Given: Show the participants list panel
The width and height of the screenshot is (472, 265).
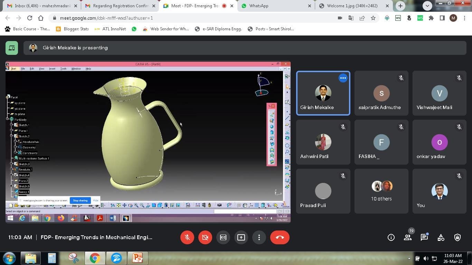Looking at the screenshot, I should pyautogui.click(x=408, y=237).
